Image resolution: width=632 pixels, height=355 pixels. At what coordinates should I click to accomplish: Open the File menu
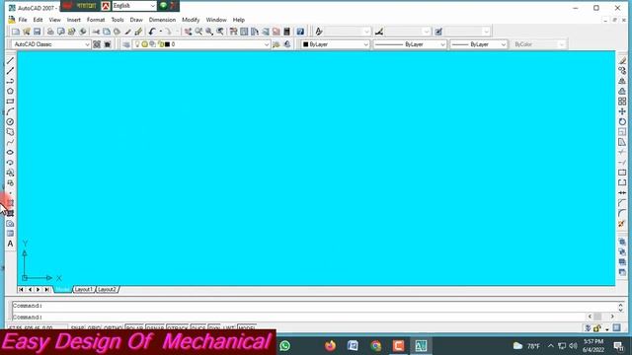coord(23,20)
